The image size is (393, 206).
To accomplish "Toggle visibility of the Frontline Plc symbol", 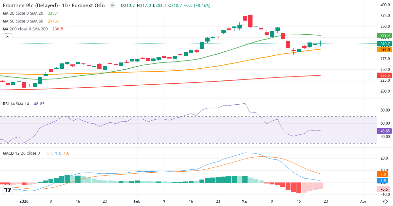I will click(x=112, y=5).
